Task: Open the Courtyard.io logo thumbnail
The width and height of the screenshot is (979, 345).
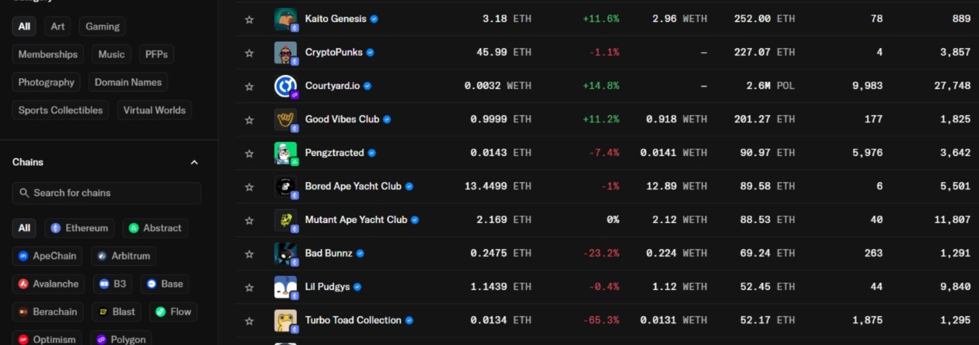Action: click(x=286, y=86)
